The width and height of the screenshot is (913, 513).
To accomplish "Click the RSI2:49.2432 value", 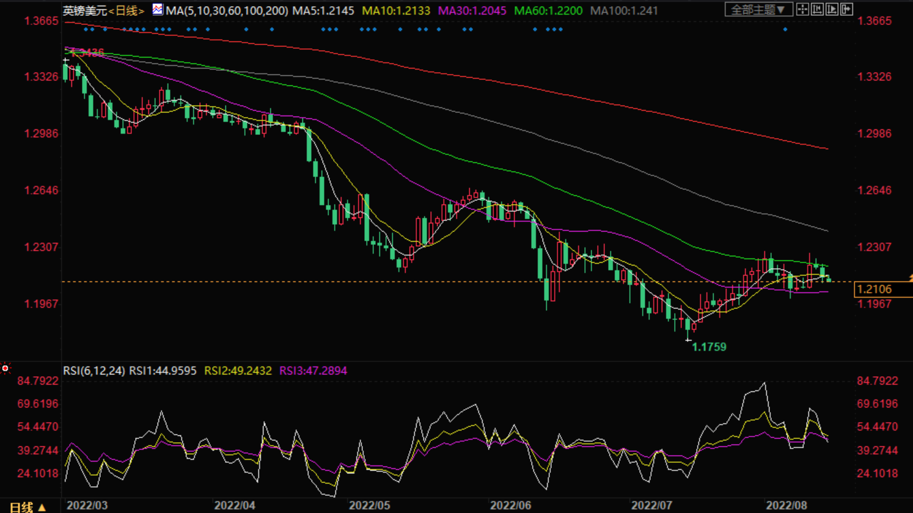I will pyautogui.click(x=238, y=371).
